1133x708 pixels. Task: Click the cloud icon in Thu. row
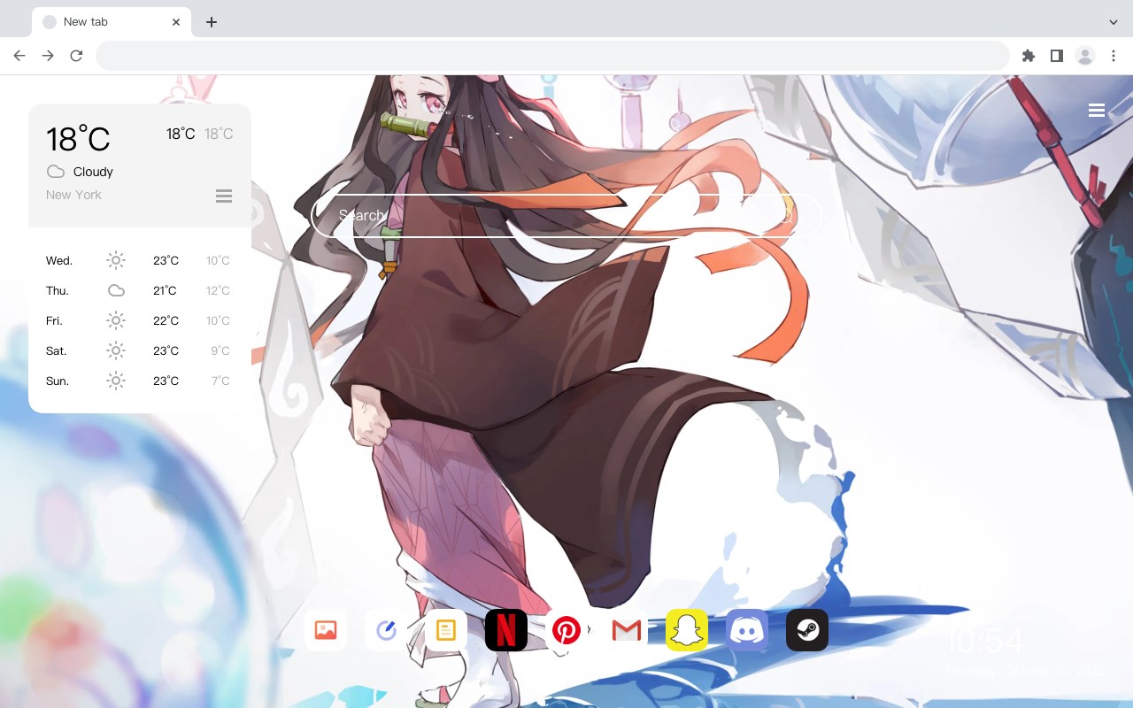[116, 290]
